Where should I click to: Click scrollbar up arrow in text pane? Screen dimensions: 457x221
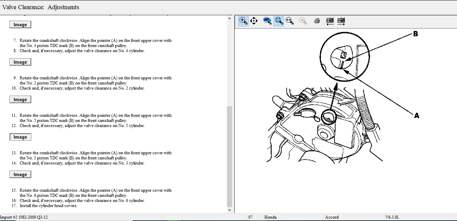229,18
